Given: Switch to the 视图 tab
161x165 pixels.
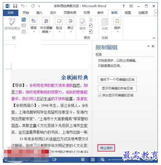Looking at the screenshot, I should coord(128,13).
